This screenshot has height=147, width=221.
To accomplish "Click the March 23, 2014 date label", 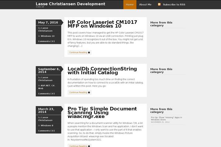I will (46, 110).
